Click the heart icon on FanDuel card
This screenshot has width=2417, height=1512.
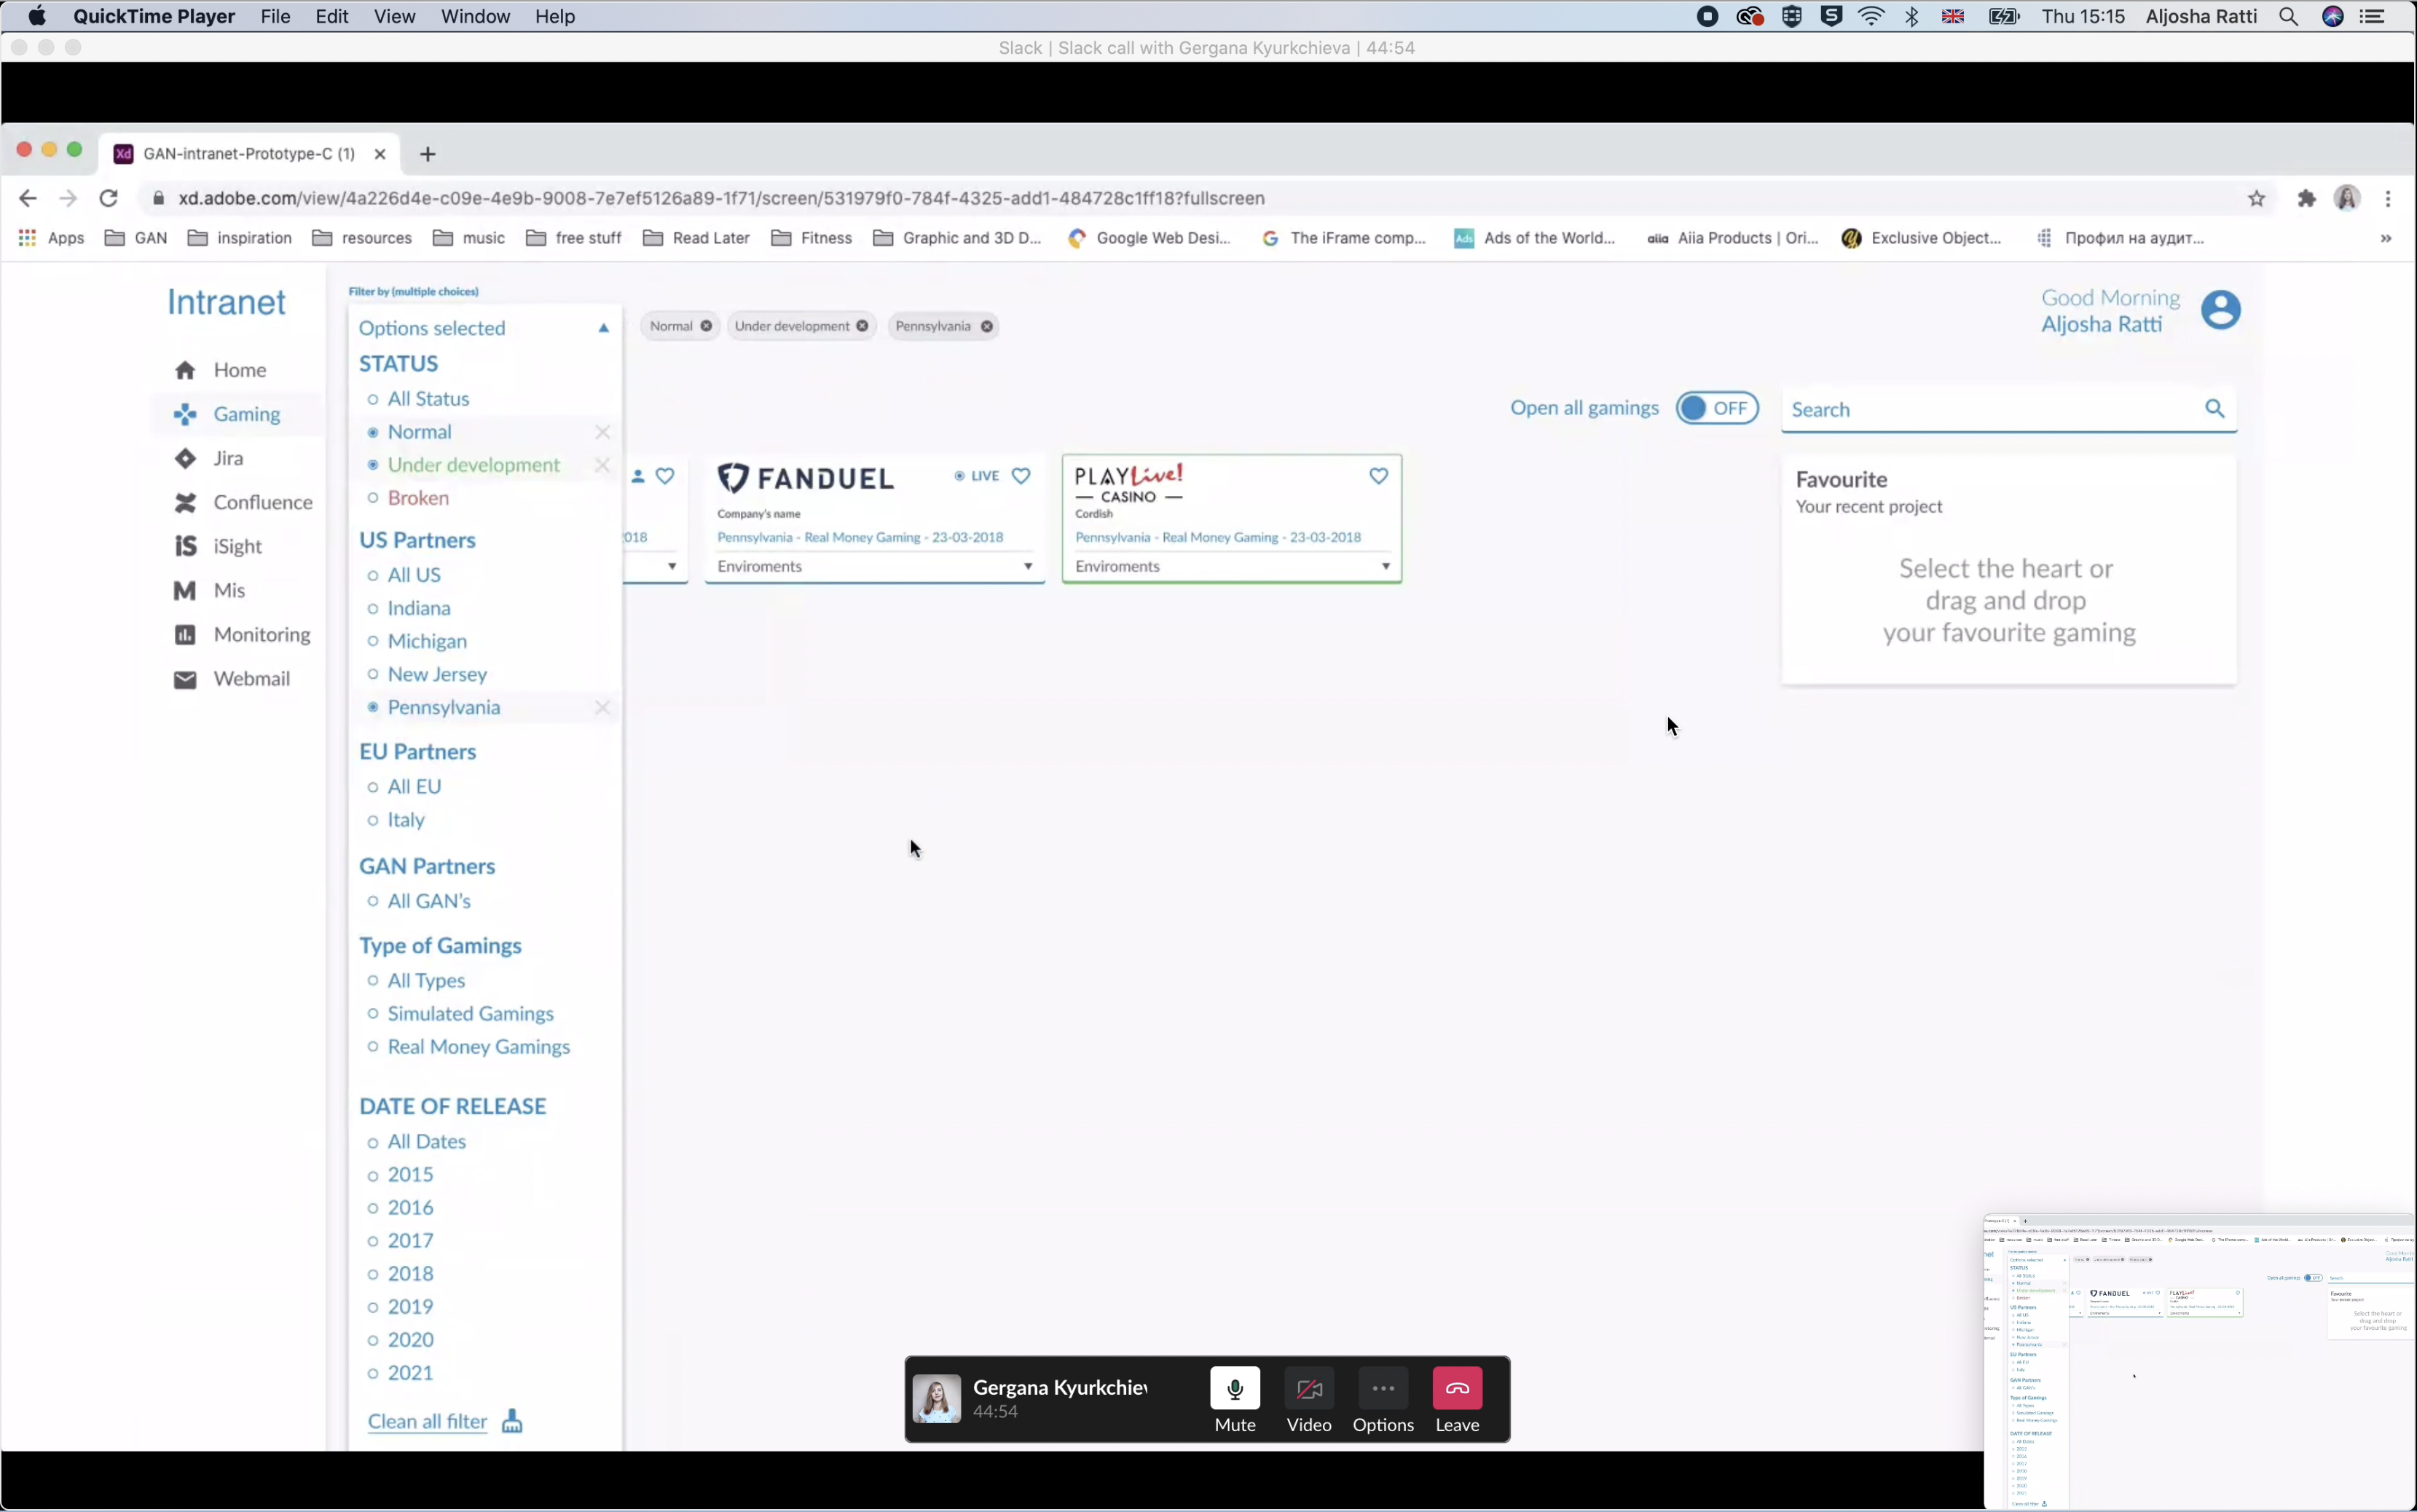point(1020,476)
